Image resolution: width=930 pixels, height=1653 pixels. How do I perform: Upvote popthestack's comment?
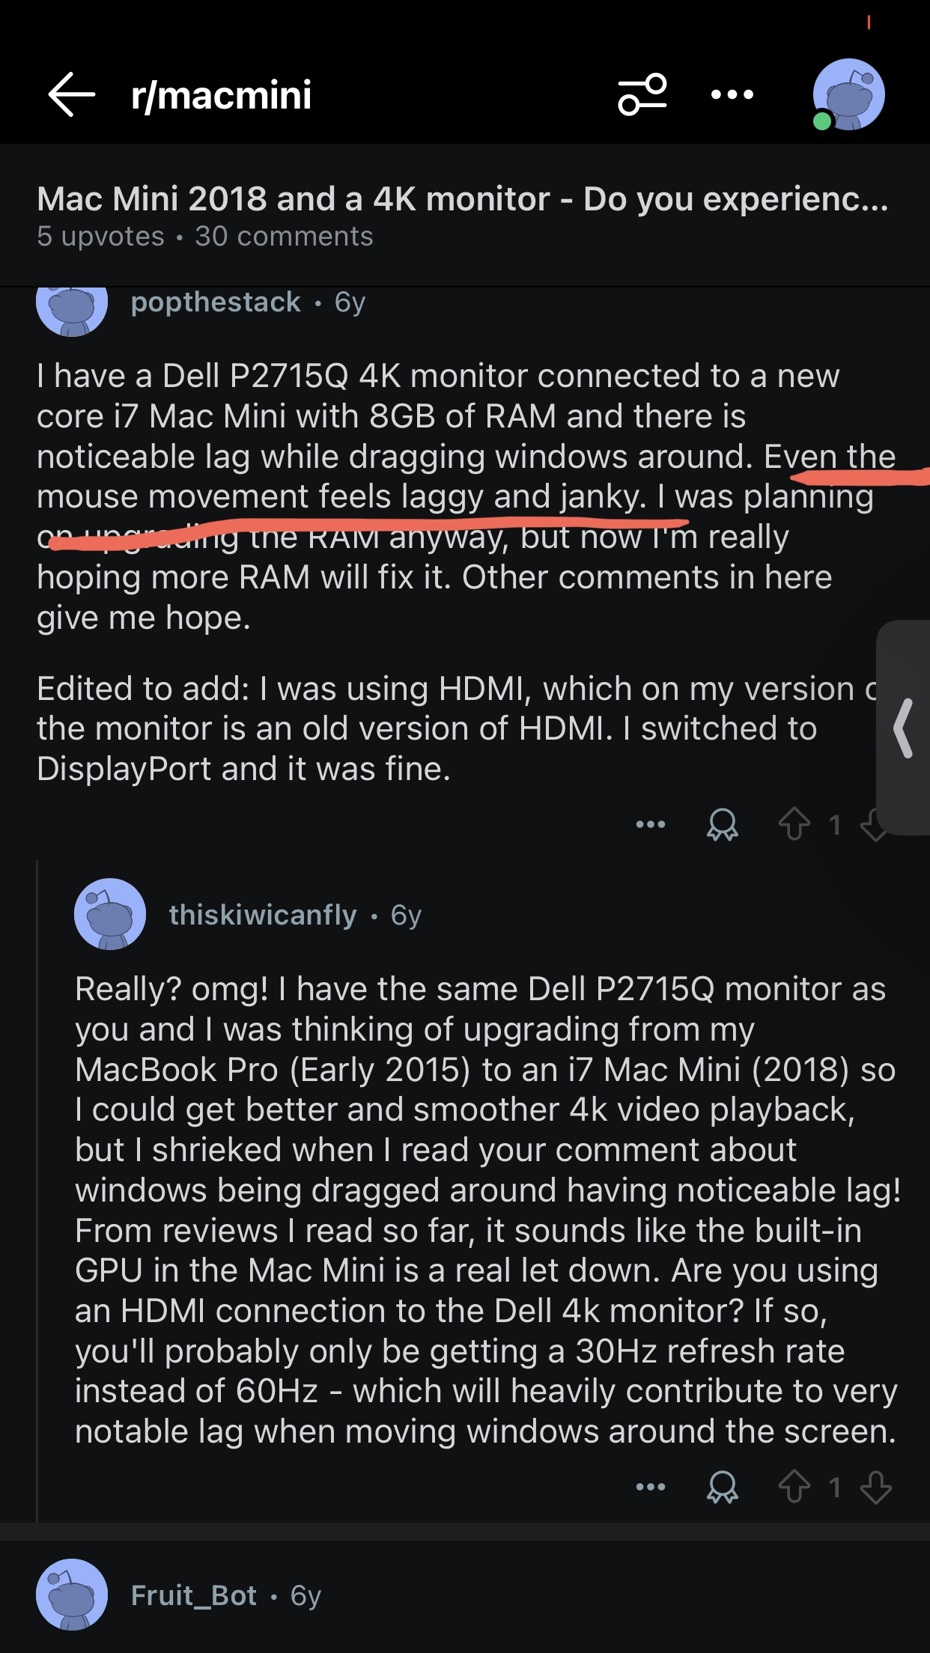[x=794, y=824]
